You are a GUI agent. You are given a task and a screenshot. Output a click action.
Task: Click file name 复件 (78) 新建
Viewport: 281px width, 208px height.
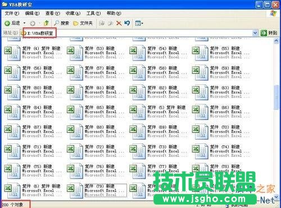click(x=225, y=166)
